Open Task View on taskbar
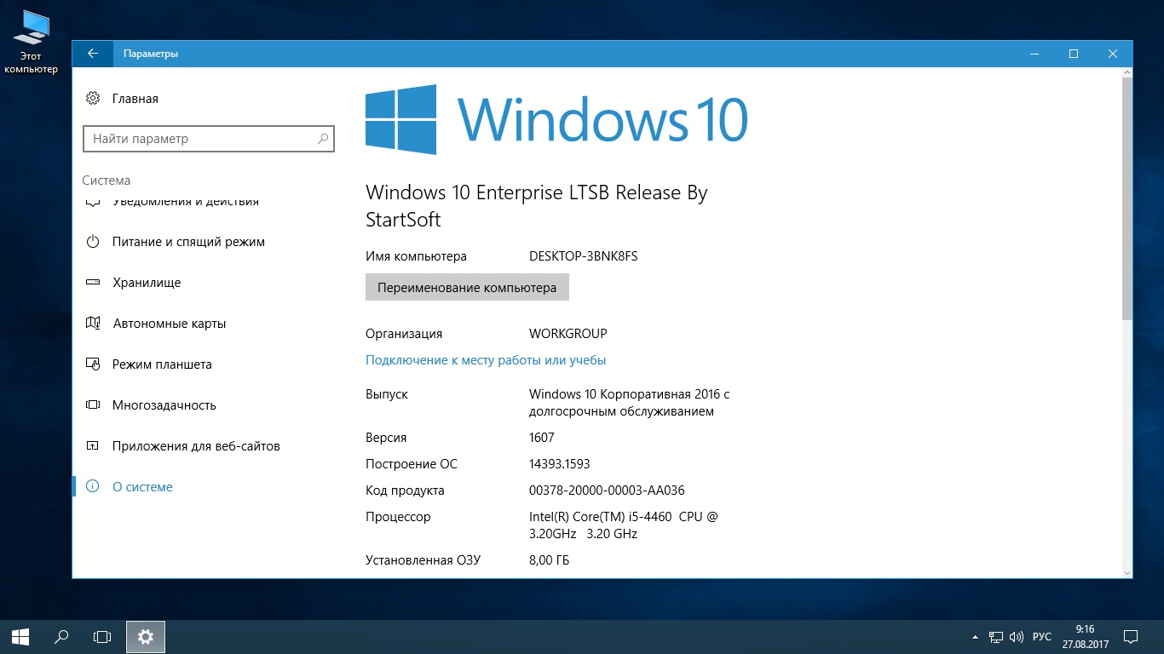 coord(102,636)
